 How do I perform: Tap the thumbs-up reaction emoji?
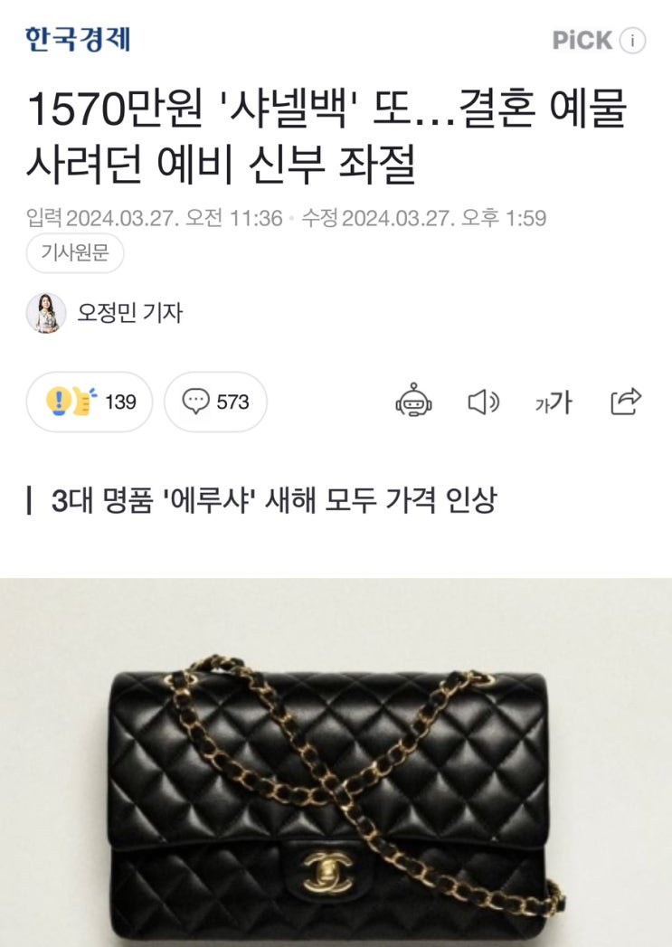click(84, 401)
